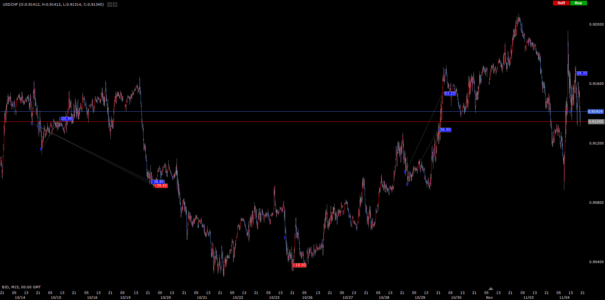Viewport: 605px width, 300px height.
Task: Click the 36.90 profit trade label
Action: pyautogui.click(x=445, y=130)
